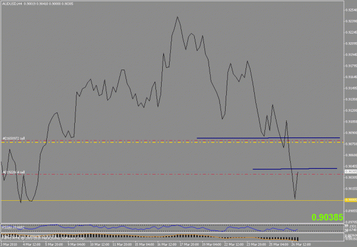Click the '23 Mar 20:00' time label
Screen dimensions: 357x247
[256, 245]
